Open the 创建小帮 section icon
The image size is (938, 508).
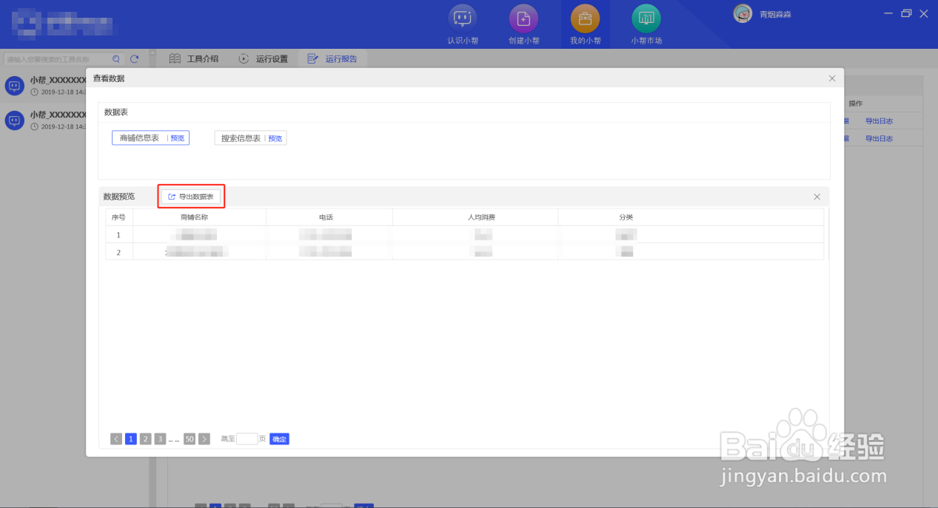523,18
